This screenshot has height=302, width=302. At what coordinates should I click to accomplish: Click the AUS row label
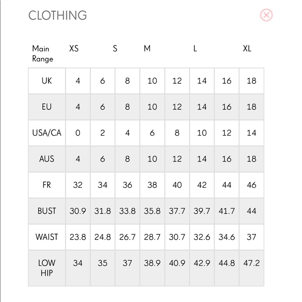tap(47, 159)
